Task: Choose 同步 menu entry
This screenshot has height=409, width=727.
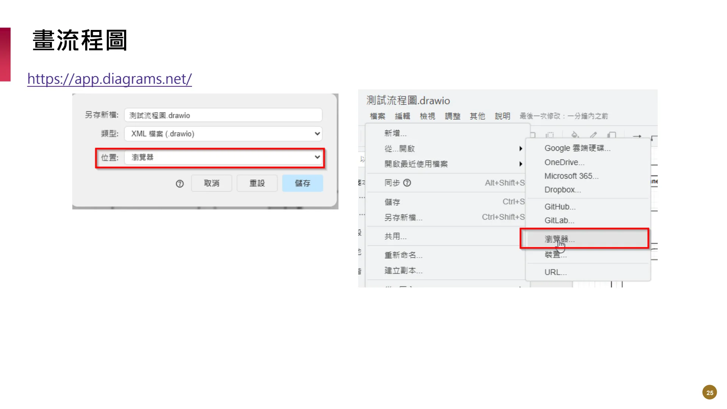Action: 447,183
